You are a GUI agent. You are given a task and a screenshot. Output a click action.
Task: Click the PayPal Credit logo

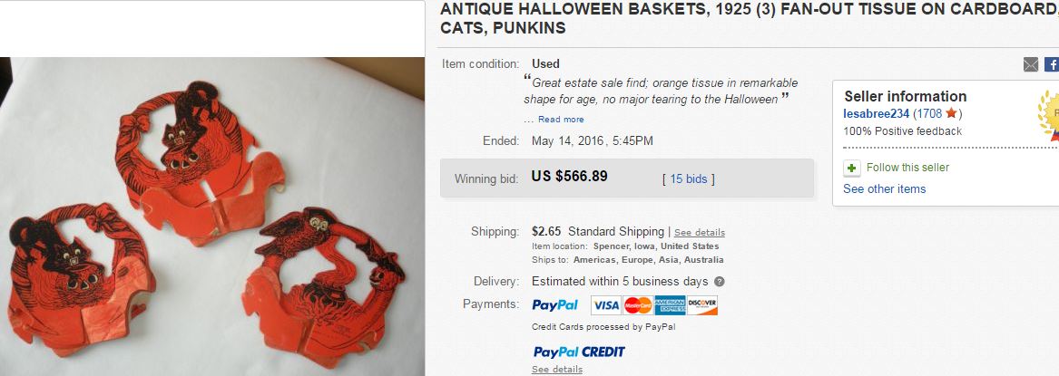(x=579, y=352)
